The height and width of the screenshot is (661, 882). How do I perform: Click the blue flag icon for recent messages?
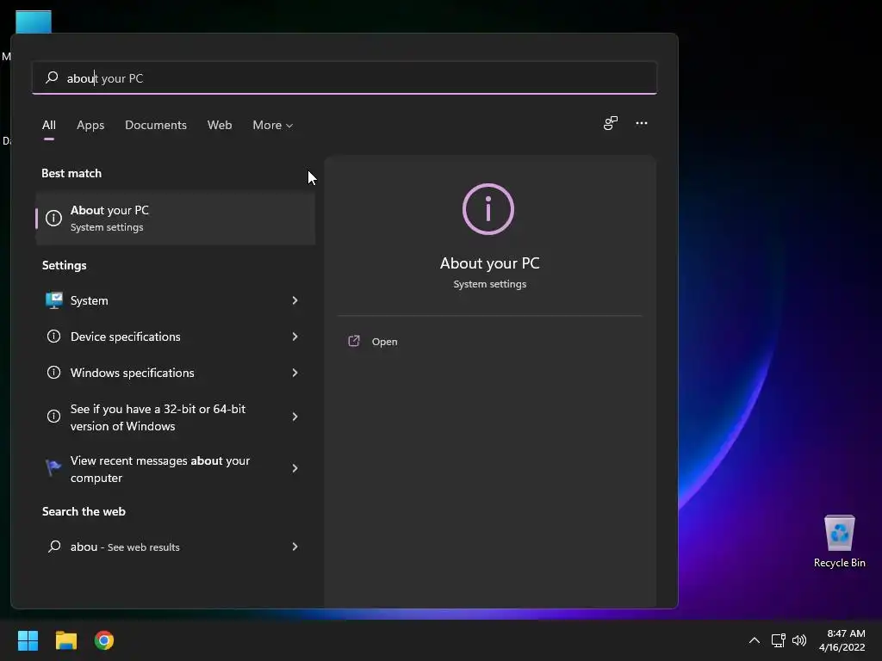coord(53,467)
